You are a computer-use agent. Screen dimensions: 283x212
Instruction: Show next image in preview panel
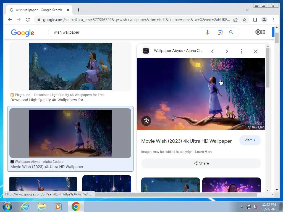point(227,51)
